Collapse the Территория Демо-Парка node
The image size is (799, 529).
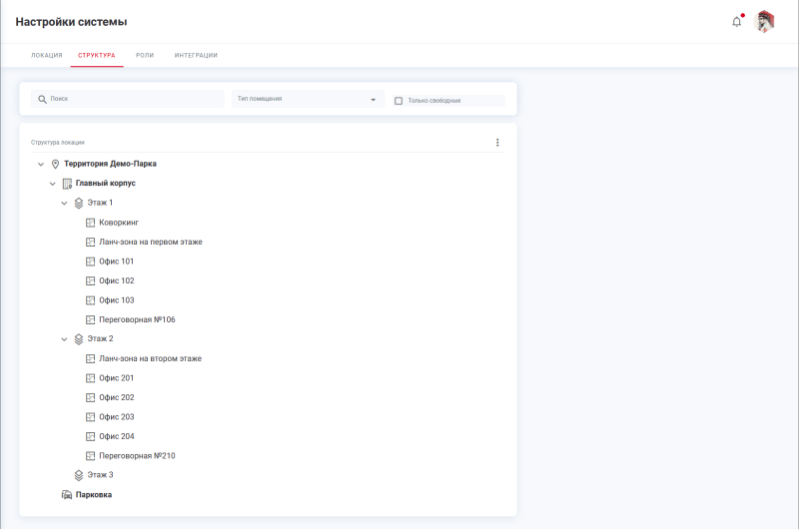coord(41,164)
